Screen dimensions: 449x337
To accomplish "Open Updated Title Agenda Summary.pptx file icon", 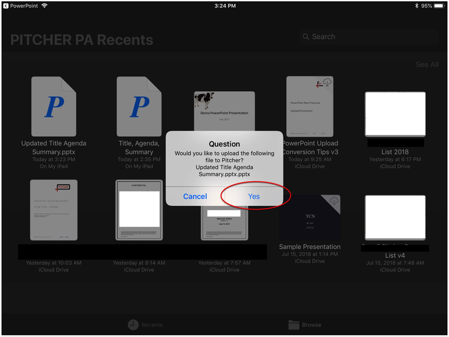I will click(x=54, y=107).
